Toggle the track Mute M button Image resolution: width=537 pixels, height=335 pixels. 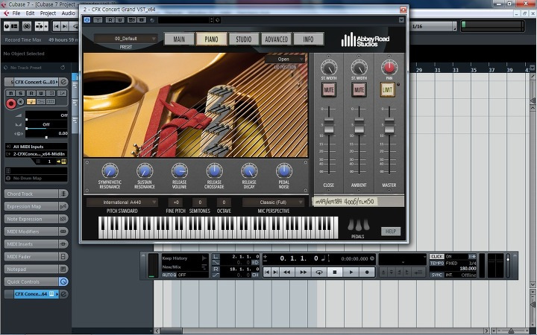click(10, 93)
